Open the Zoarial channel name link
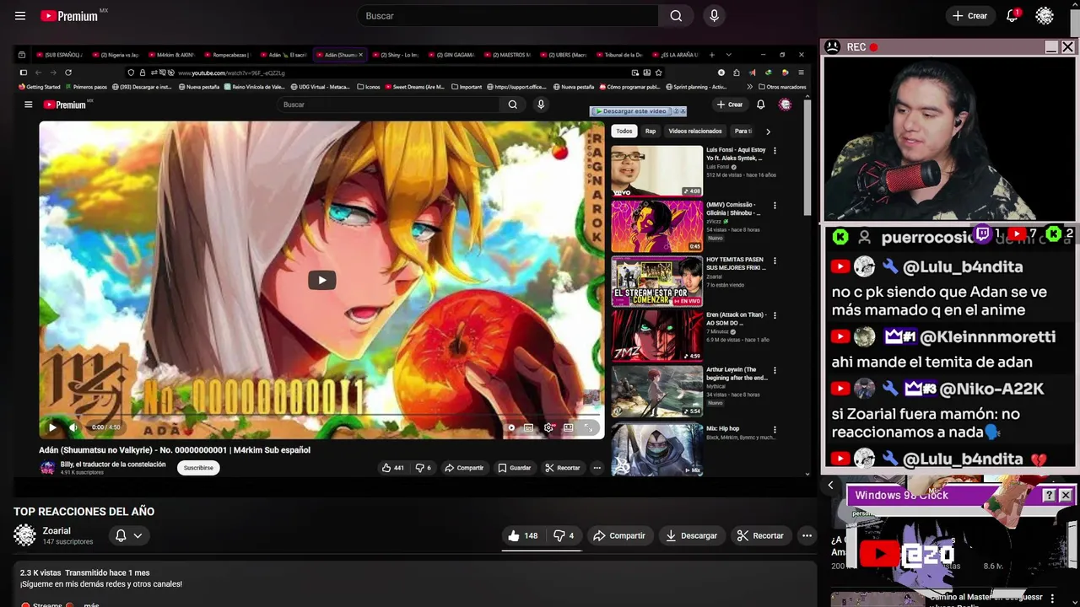1080x607 pixels. point(57,531)
